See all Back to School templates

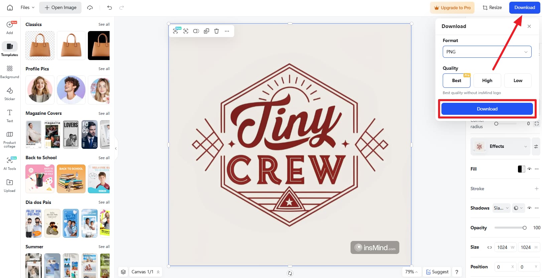pyautogui.click(x=104, y=158)
